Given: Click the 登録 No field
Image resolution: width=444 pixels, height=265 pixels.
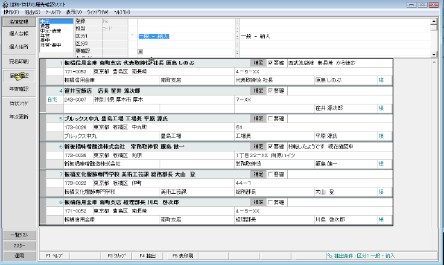Looking at the screenshot, I should pos(114,21).
